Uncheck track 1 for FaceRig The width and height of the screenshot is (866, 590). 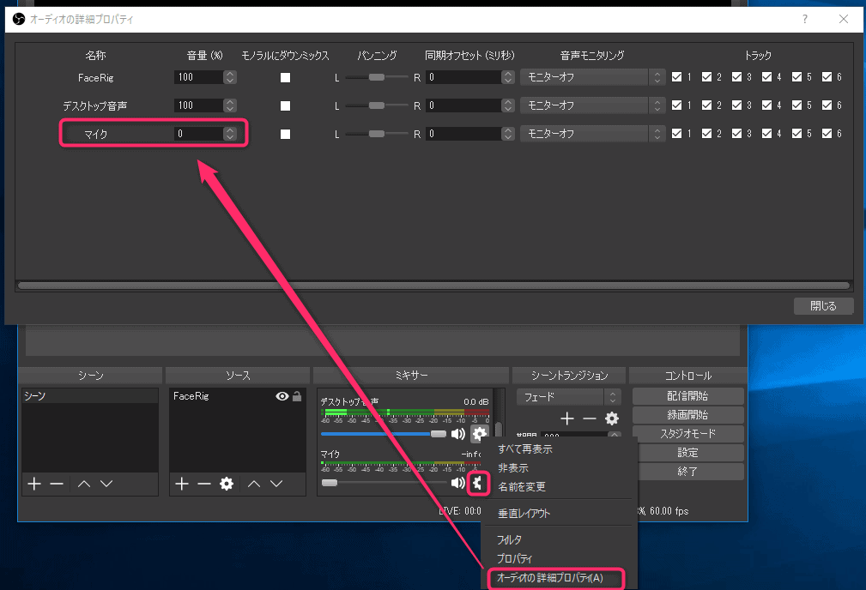pyautogui.click(x=677, y=77)
